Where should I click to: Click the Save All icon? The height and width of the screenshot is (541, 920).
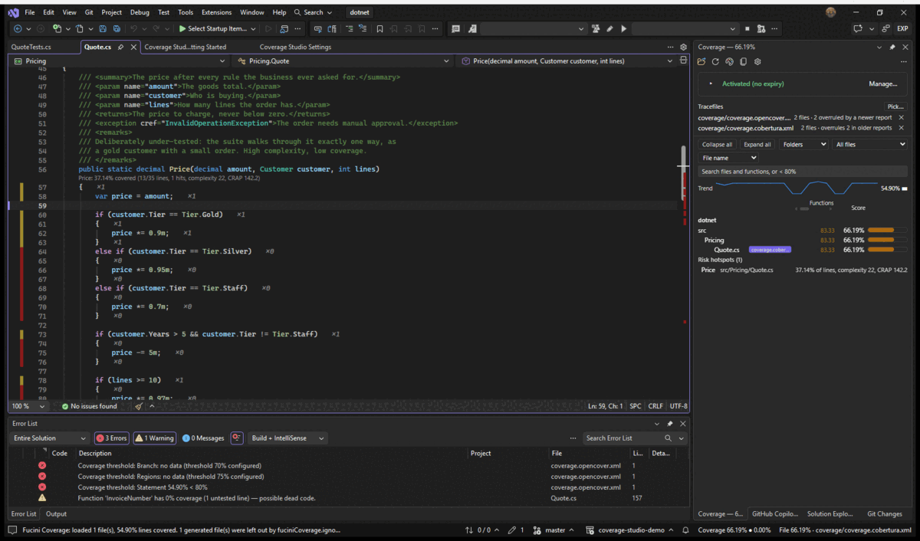[x=117, y=29]
